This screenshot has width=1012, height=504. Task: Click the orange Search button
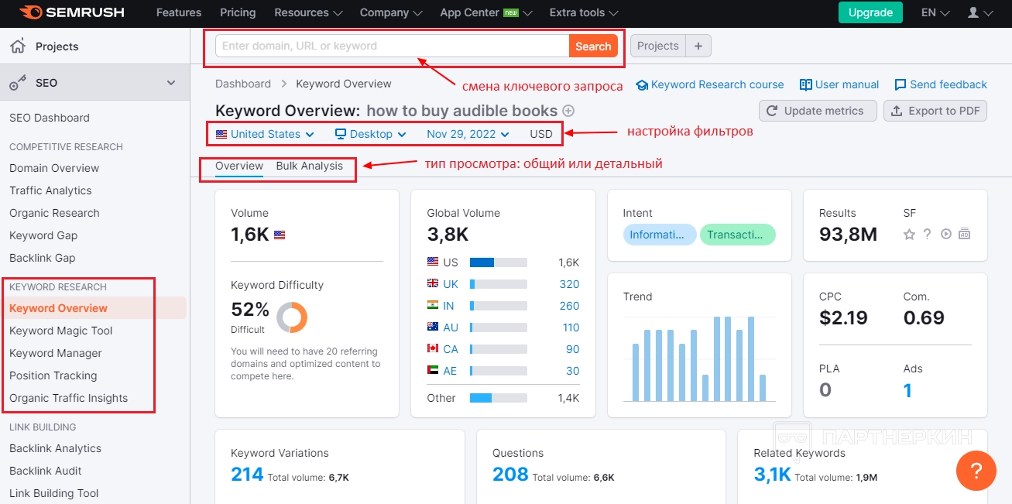click(x=593, y=46)
